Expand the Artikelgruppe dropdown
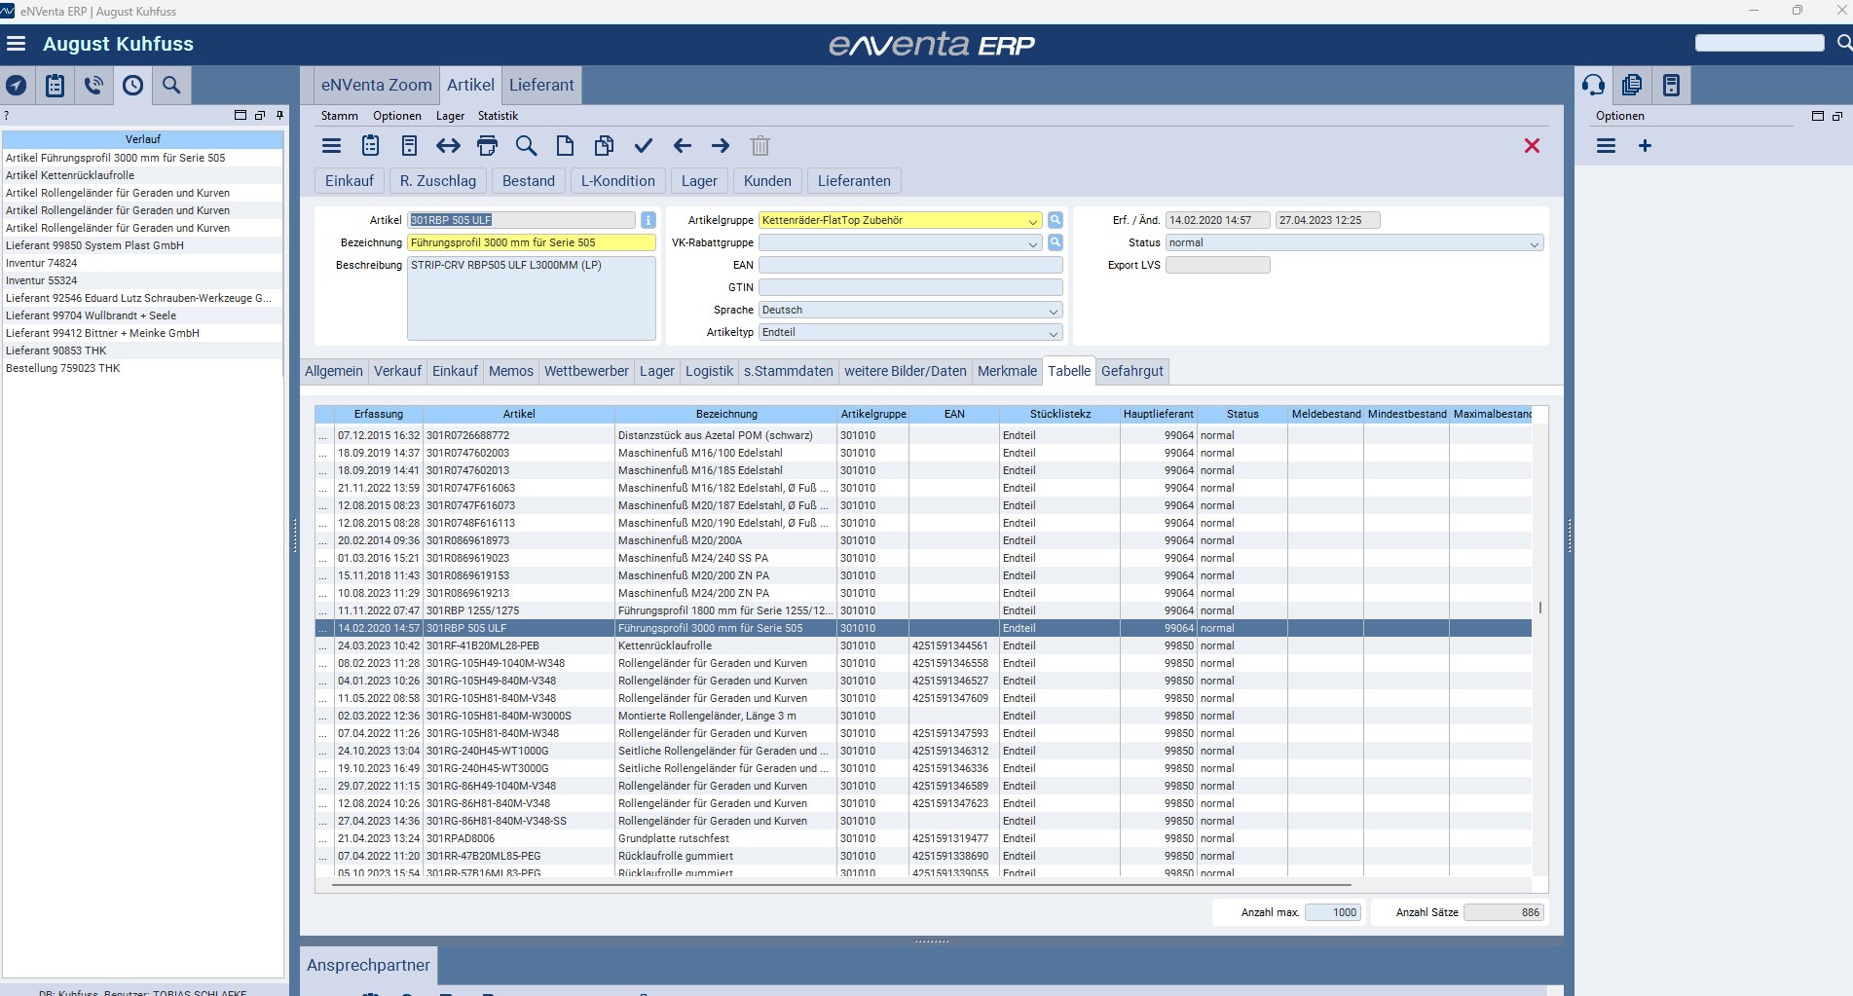Screen dimensions: 1853x996 [x=1032, y=221]
